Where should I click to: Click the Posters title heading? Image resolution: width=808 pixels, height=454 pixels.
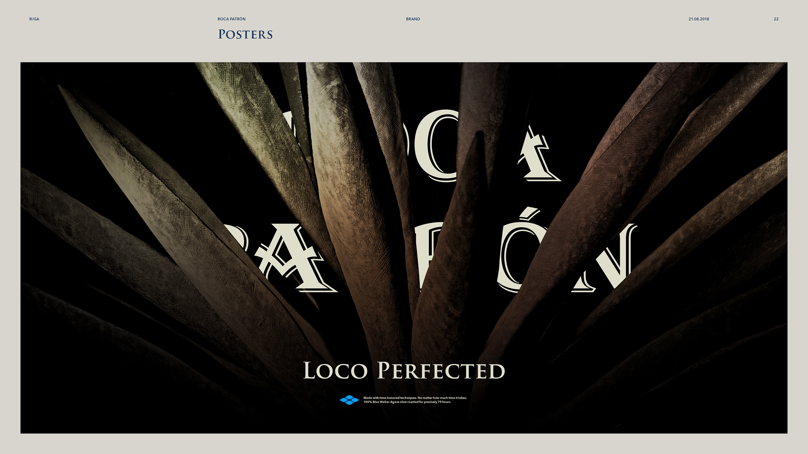[x=245, y=34]
